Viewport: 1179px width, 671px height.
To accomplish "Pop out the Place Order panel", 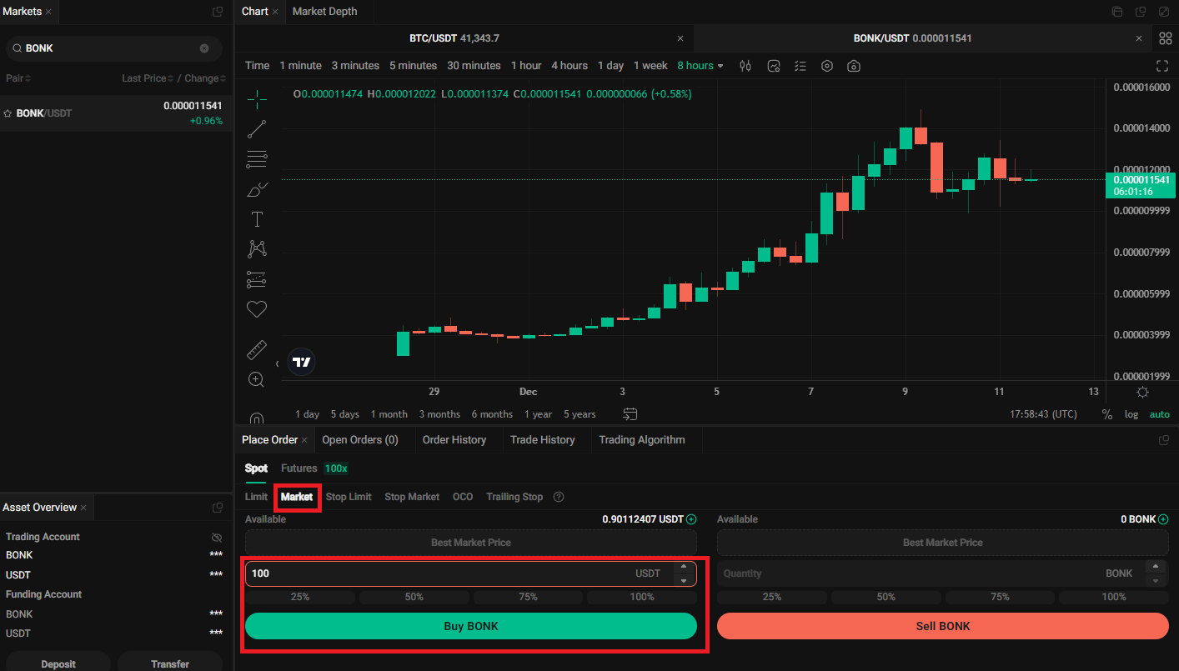I will pyautogui.click(x=1164, y=440).
